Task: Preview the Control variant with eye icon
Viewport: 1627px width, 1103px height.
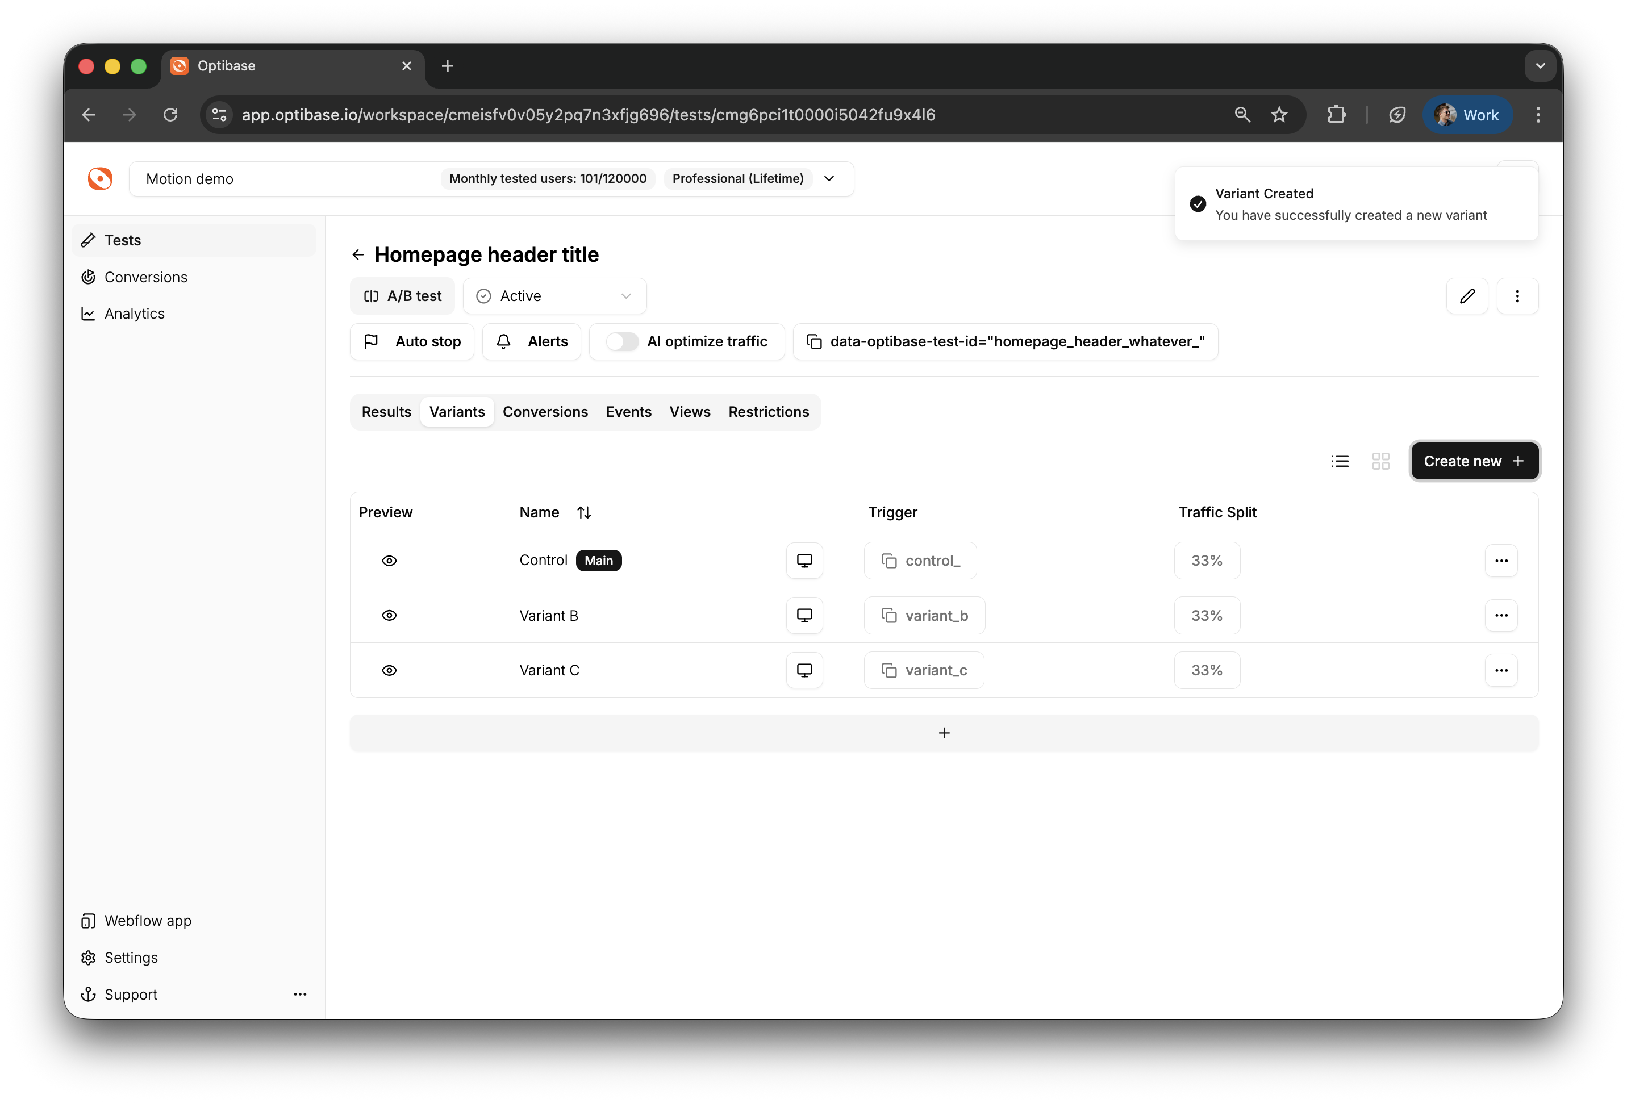Action: (389, 561)
